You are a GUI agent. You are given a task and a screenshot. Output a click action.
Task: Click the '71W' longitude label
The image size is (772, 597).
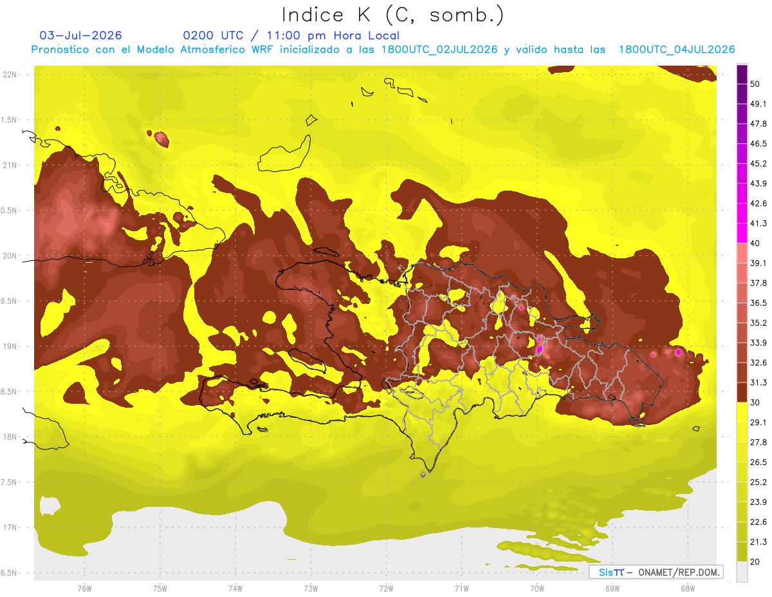click(461, 589)
